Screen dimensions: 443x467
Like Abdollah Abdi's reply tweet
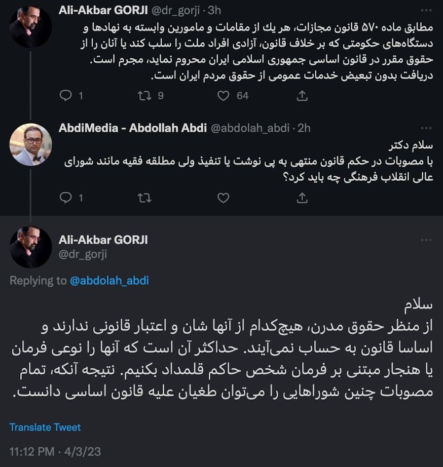pyautogui.click(x=224, y=198)
